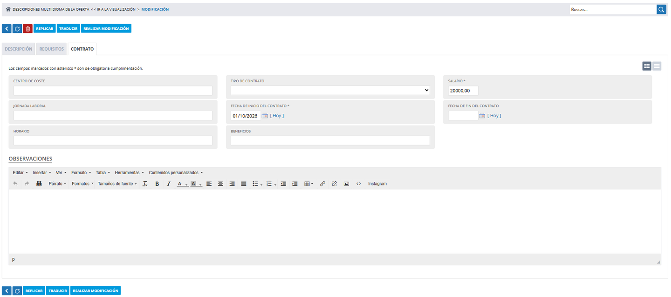This screenshot has width=671, height=297.
Task: Open the source code view icon
Action: click(358, 184)
